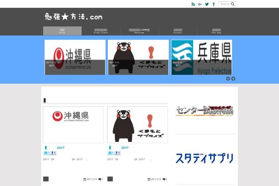
Task: Click section heading bookmark icon above articles
Action: click(45, 100)
